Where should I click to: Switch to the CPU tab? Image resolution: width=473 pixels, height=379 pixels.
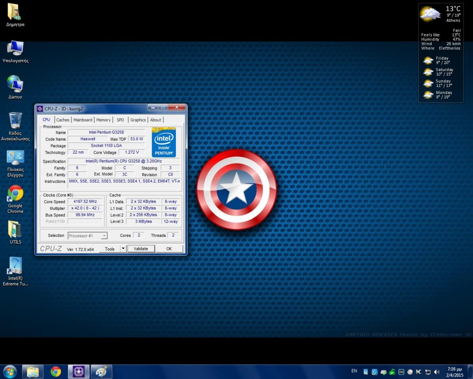tap(47, 120)
